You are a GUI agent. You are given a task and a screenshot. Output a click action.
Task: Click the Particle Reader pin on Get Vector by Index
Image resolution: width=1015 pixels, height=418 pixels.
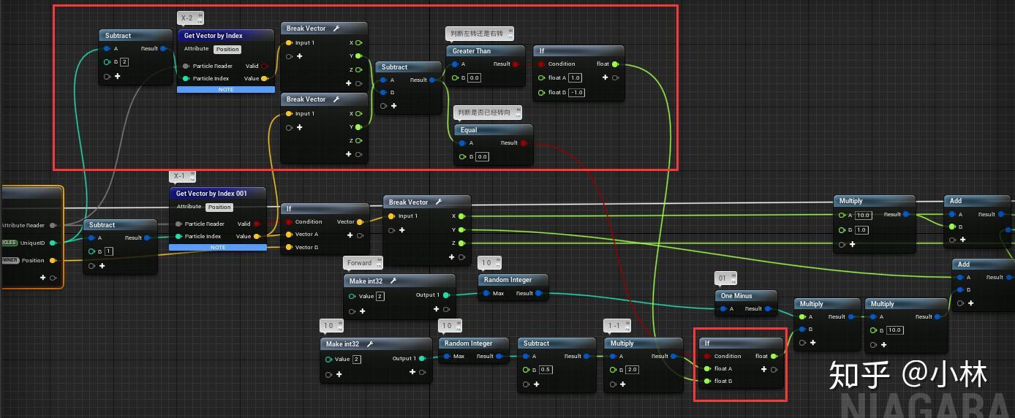(187, 66)
